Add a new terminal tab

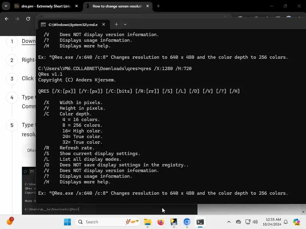point(116,24)
